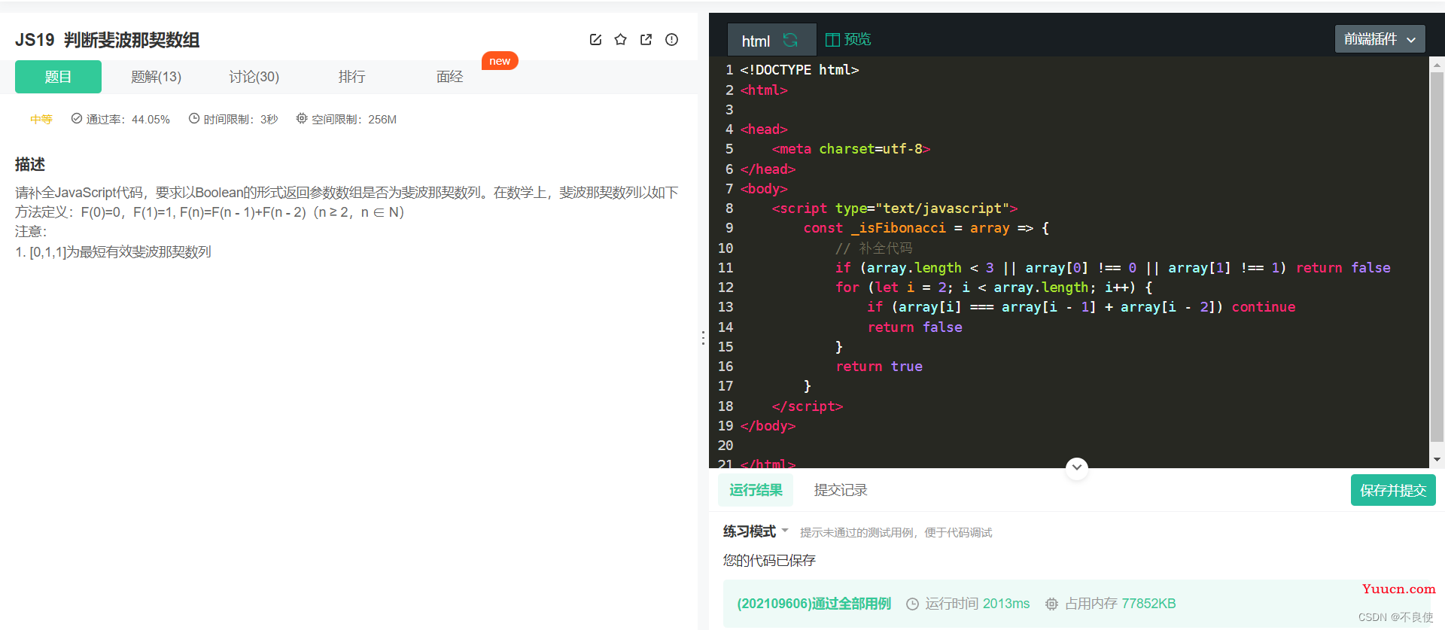1445x630 pixels.
Task: Click the 运行时间 clock icon
Action: [x=912, y=604]
